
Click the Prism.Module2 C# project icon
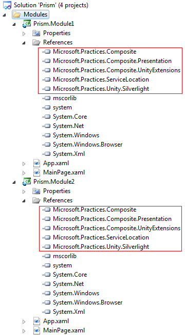(x=27, y=182)
